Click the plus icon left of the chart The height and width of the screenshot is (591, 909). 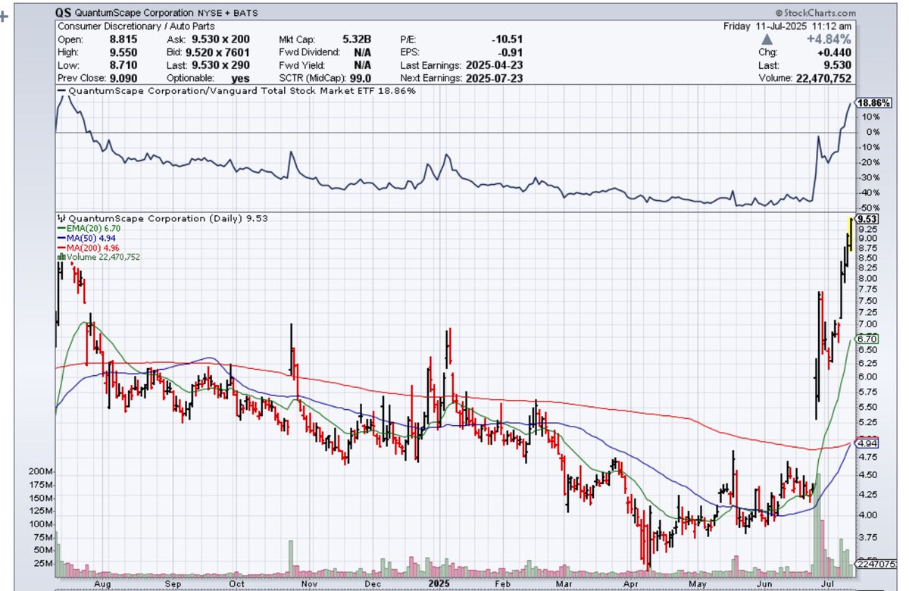pos(4,16)
